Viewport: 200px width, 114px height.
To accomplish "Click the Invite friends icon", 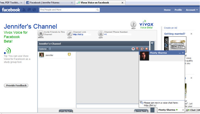I will 41,34.
